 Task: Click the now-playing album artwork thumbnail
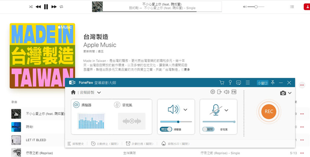97,7
